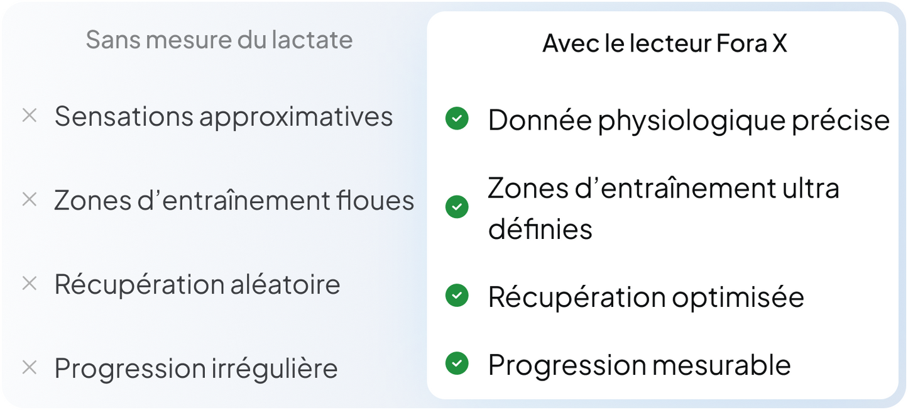Click green checkmark beside Zones d'entraînement ultra définies
908x410 pixels.
click(457, 207)
